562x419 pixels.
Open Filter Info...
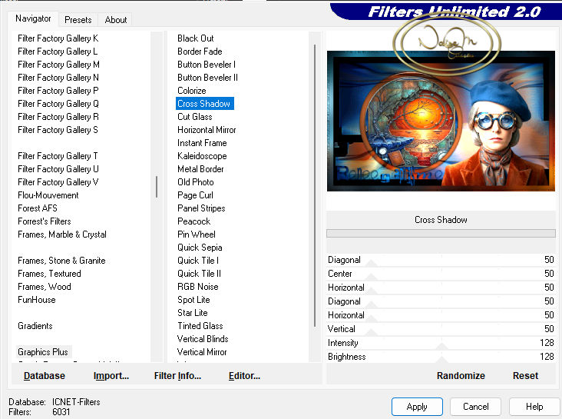point(177,375)
